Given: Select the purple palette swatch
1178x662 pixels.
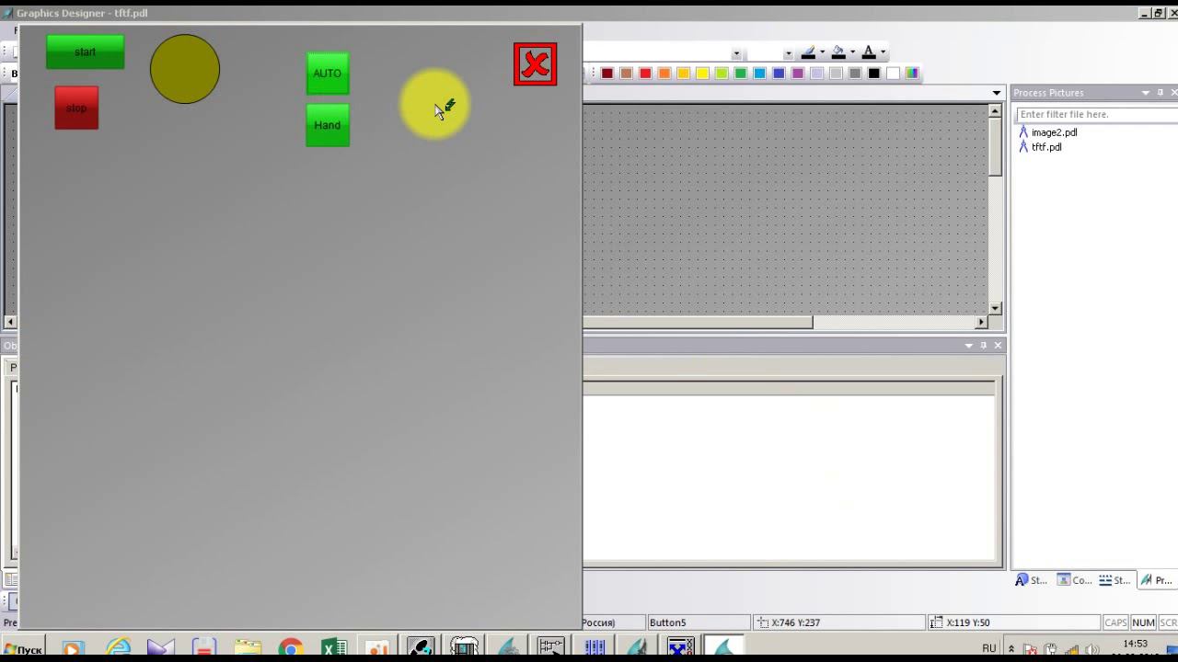Looking at the screenshot, I should click(798, 74).
